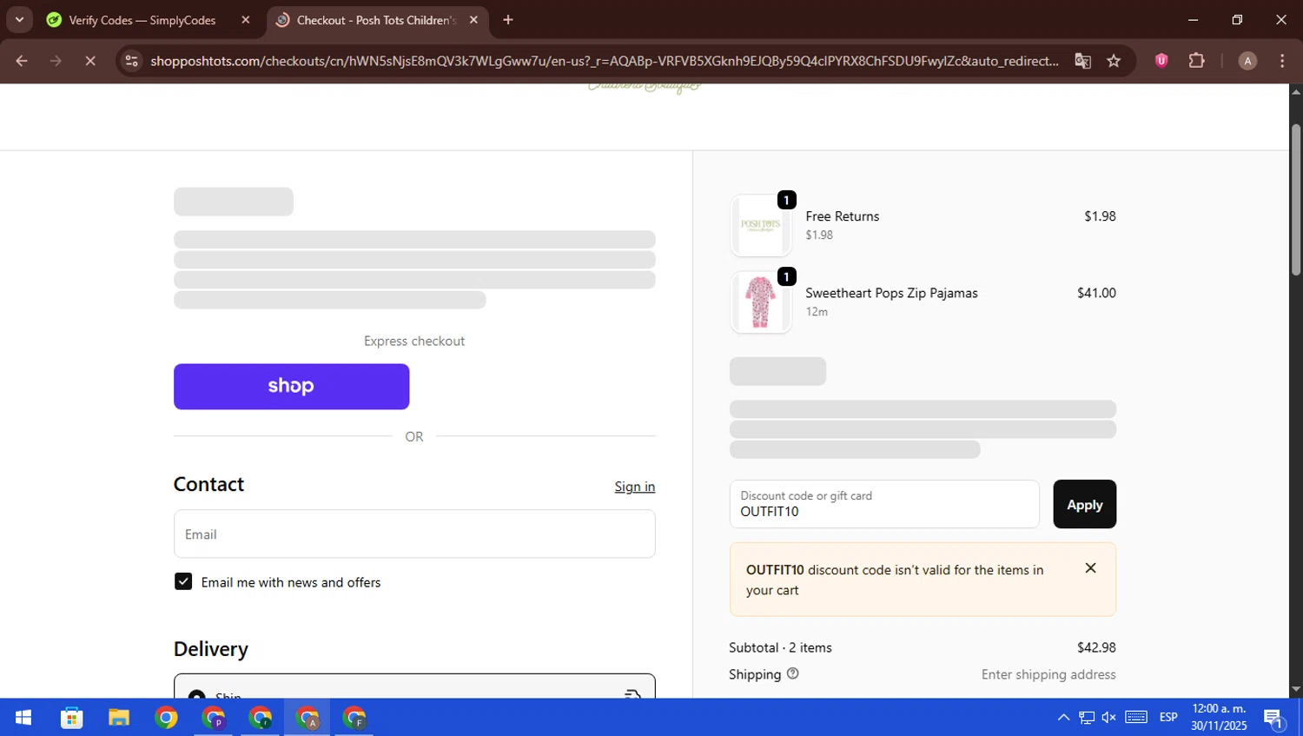Open the notification center icon
Viewport: 1303px width, 736px height.
click(x=1274, y=717)
